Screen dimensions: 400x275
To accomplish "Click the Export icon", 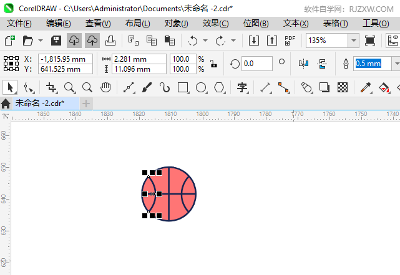I will pyautogui.click(x=272, y=41).
